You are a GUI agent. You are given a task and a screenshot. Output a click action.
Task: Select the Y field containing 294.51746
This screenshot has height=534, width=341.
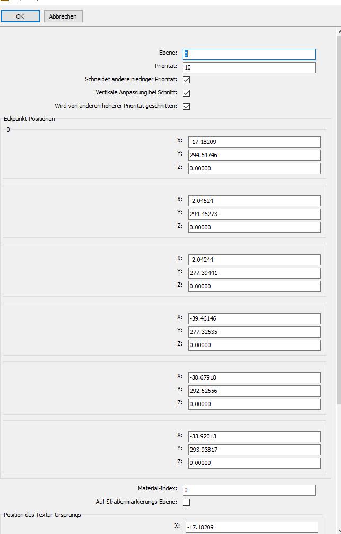click(254, 155)
